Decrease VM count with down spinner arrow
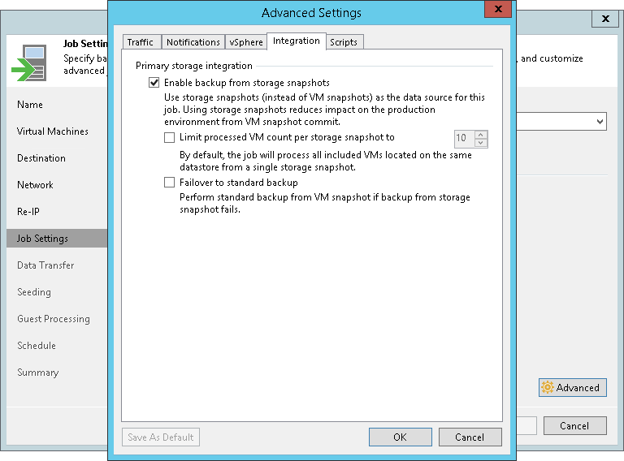Viewport: 624px width, 461px height. click(481, 143)
